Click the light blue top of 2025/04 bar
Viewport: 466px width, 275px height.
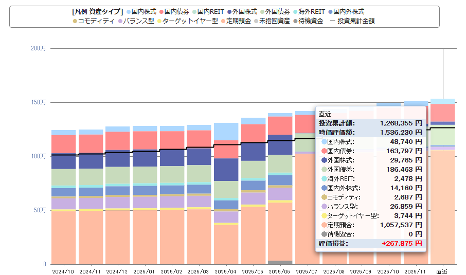click(x=226, y=131)
